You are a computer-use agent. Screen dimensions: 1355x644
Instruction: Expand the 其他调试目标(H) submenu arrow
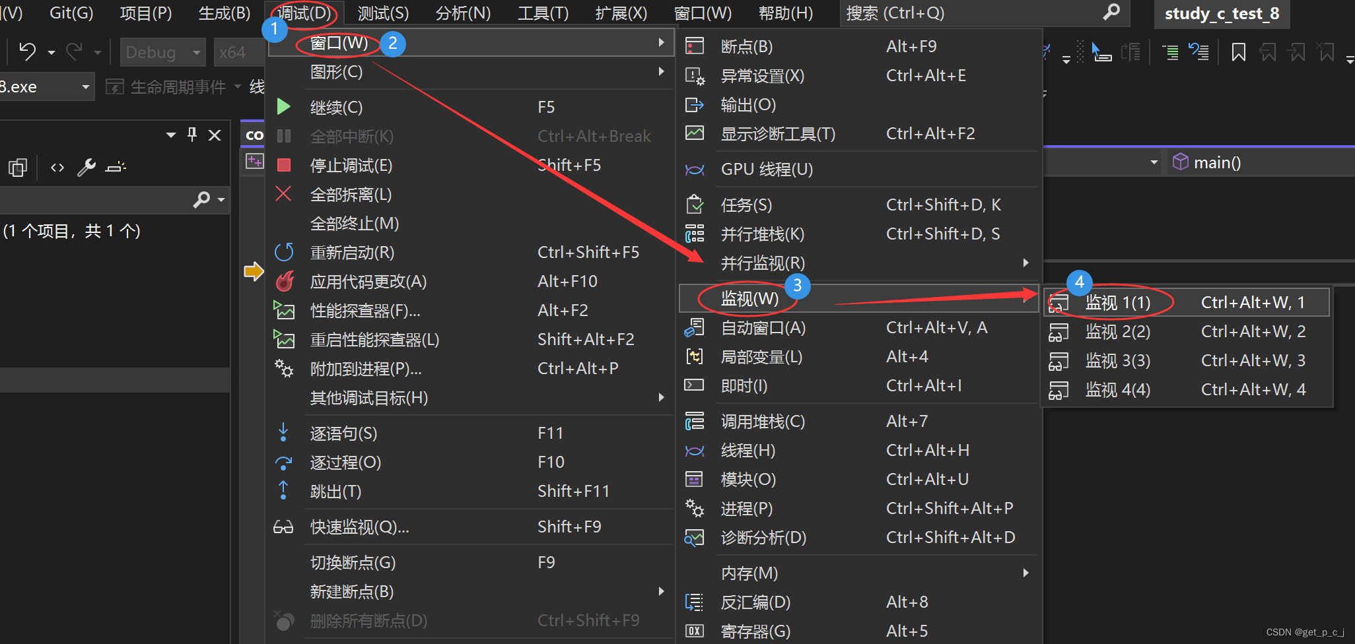click(x=661, y=397)
